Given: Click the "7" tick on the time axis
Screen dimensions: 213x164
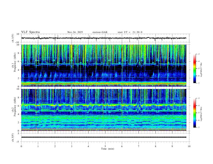Looking at the screenshot, I should pyautogui.click(x=139, y=146).
